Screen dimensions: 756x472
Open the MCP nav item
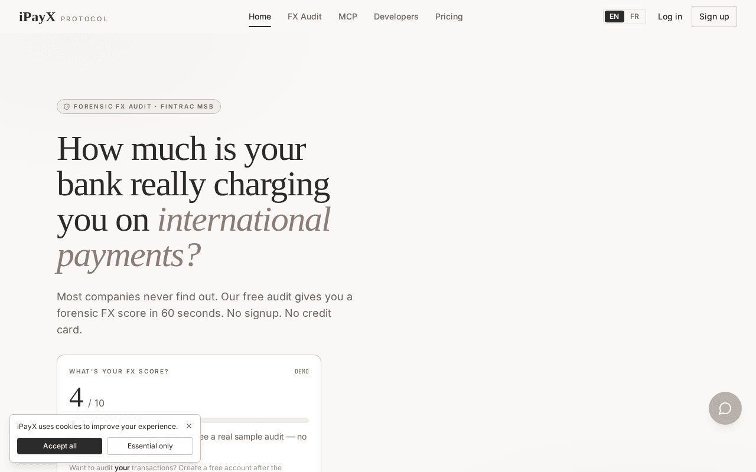pos(348,17)
